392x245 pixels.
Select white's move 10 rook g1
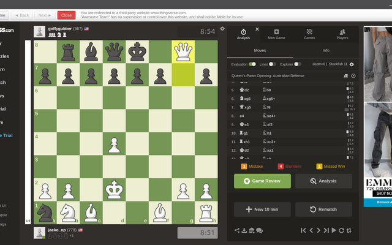(244, 134)
